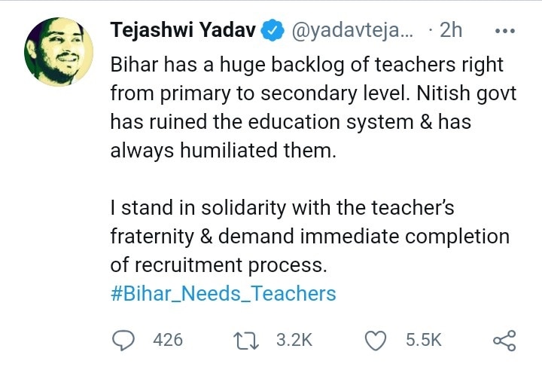Open Tejashwi Yadav's profile picture

(x=59, y=52)
